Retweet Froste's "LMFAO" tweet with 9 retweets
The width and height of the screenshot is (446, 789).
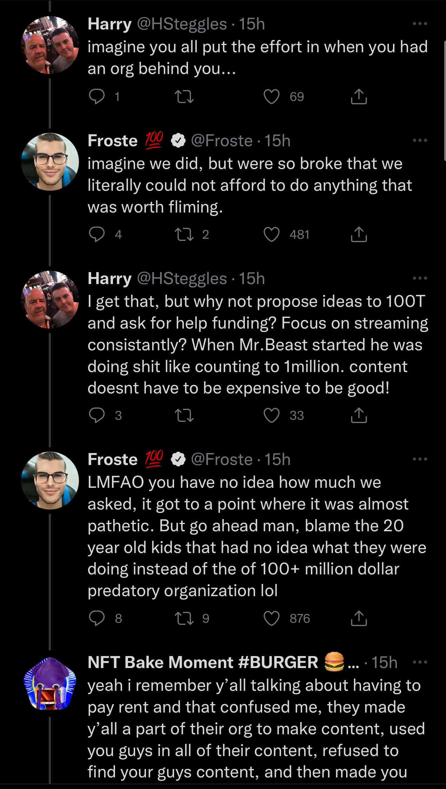[184, 618]
